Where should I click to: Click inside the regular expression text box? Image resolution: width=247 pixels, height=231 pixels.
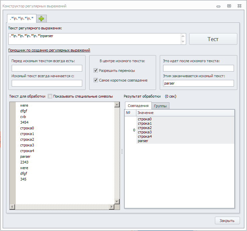pos(94,39)
